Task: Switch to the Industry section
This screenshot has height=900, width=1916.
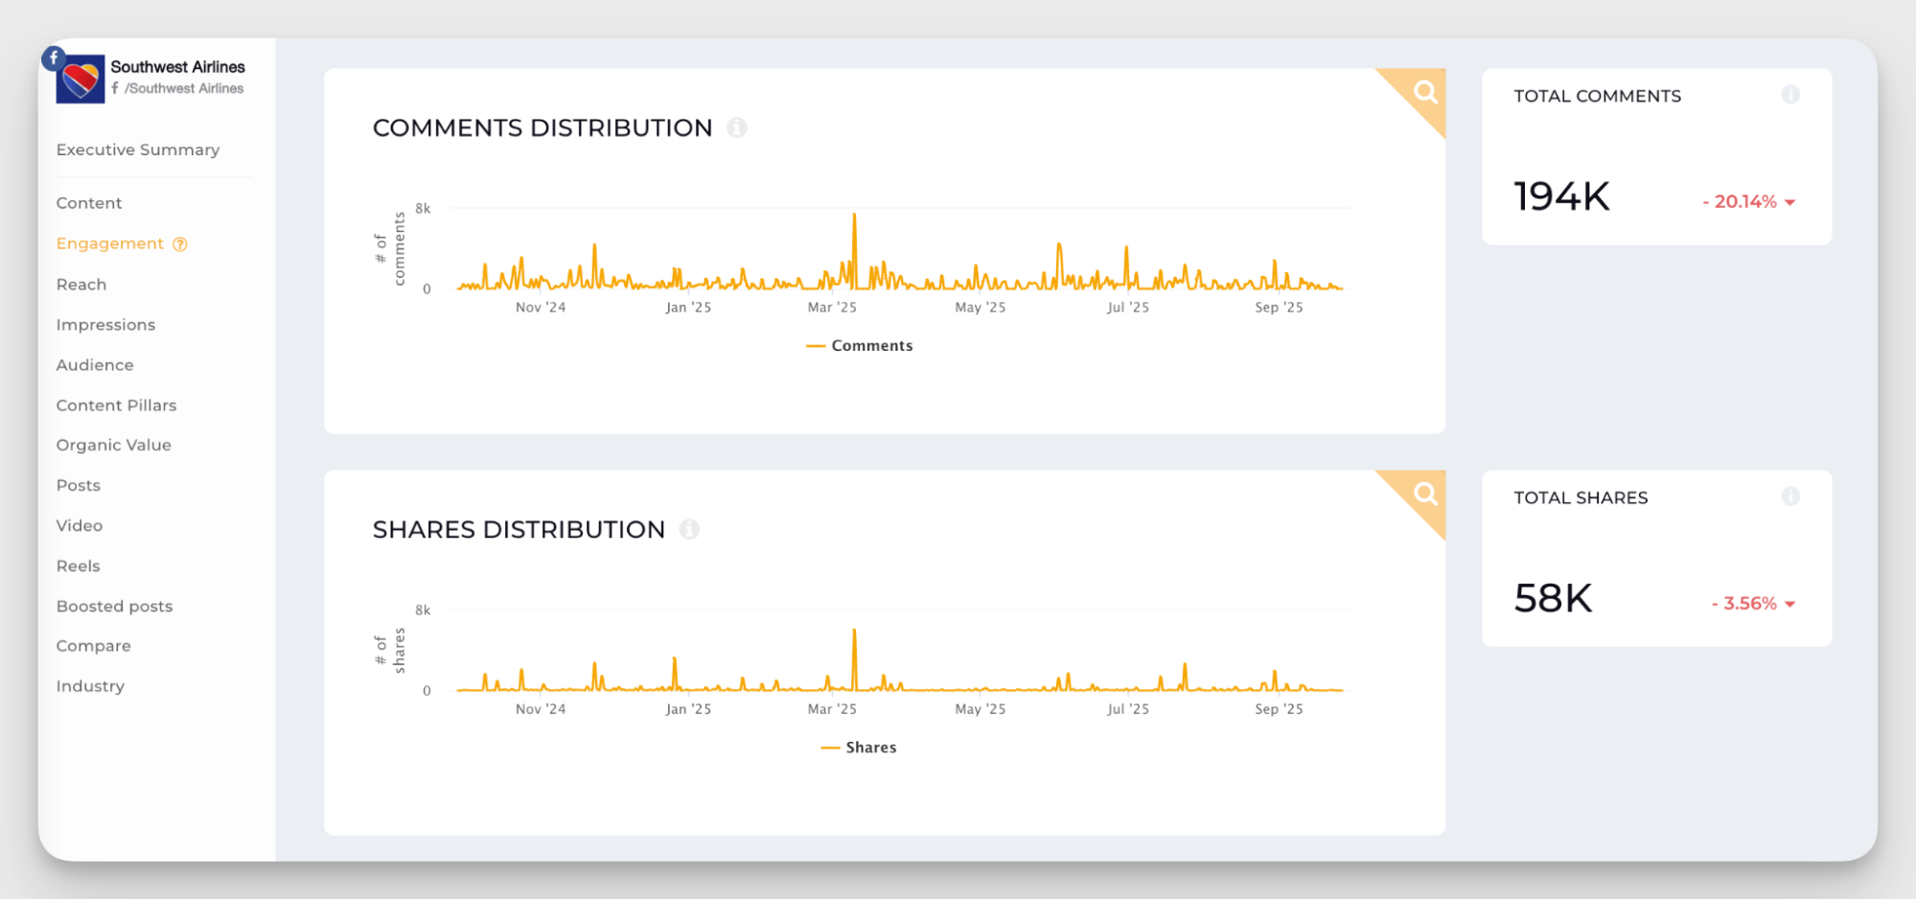Action: tap(90, 686)
